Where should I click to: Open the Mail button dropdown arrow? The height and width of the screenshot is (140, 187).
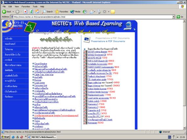[95, 12]
